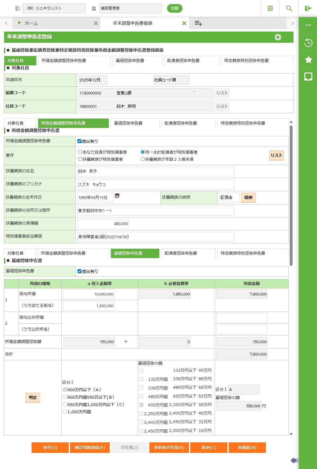The height and width of the screenshot is (469, 317).
Task: Click the more options ellipsis icon
Action: pos(308,25)
